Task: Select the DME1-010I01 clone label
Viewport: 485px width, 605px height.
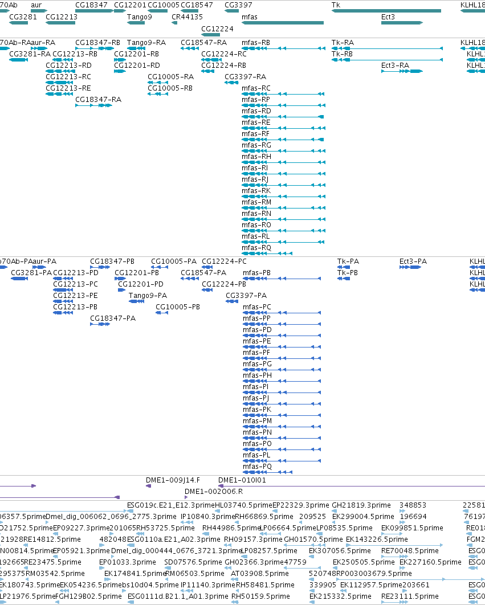Action: click(x=242, y=480)
